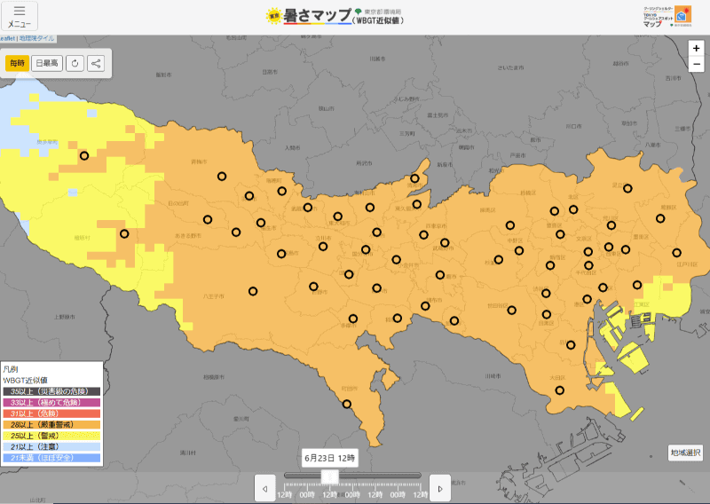Select the 千代田区 observation marker
710x504 pixels.
[588, 265]
